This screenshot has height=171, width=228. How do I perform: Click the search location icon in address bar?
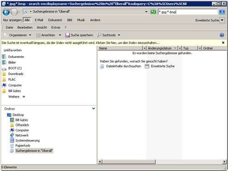tap(25, 11)
